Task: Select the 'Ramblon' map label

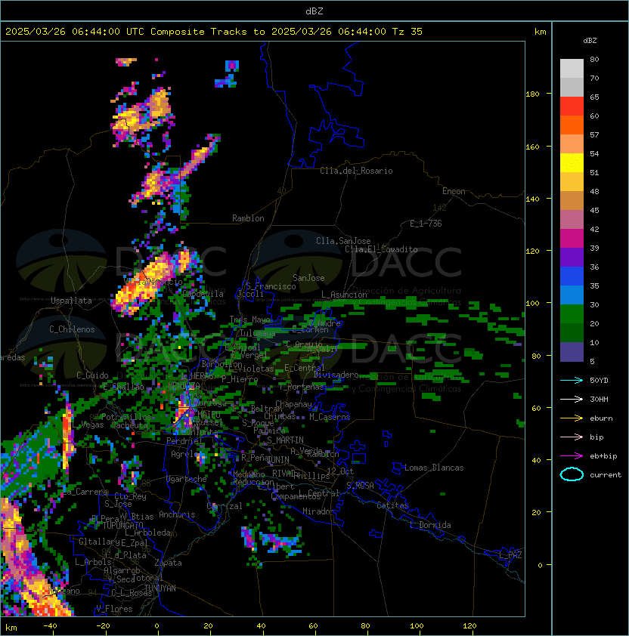Action: pyautogui.click(x=248, y=218)
